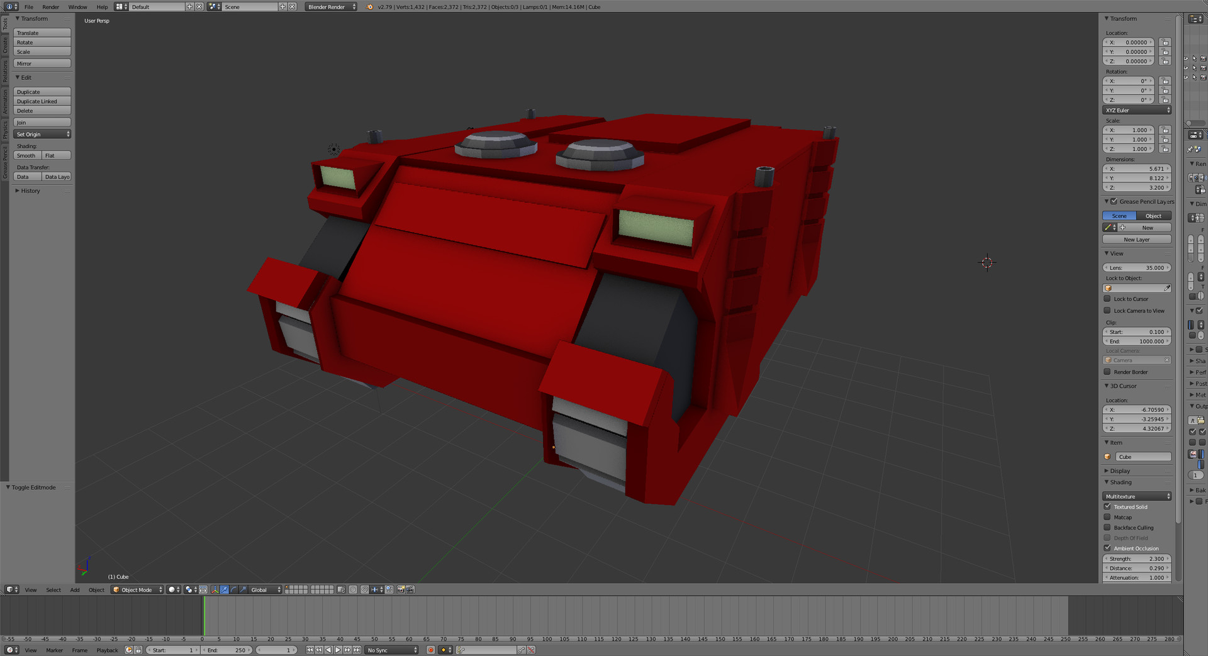This screenshot has height=656, width=1208.
Task: Enable Depth Of Field checkbox
Action: click(1107, 538)
